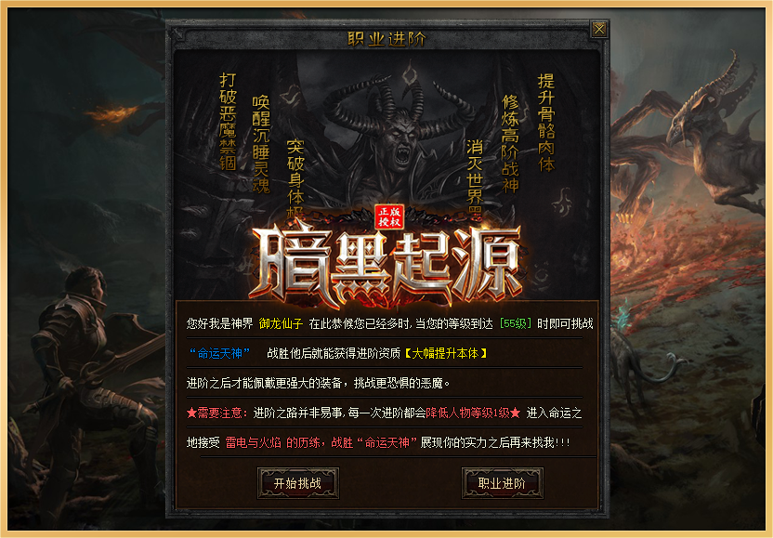This screenshot has height=538, width=773.
Task: Click the 职业进阶 button
Action: point(502,483)
